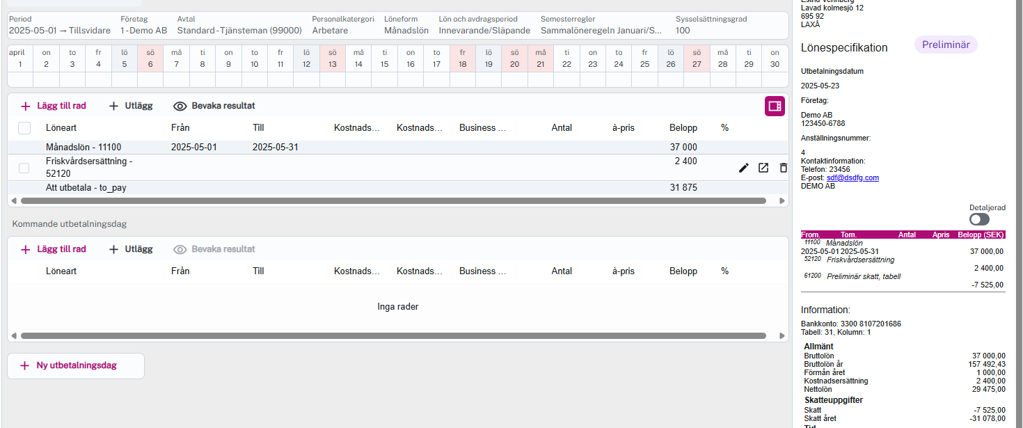The height and width of the screenshot is (428, 1023).
Task: Select the Månadslön - 11100 row
Action: tap(84, 148)
